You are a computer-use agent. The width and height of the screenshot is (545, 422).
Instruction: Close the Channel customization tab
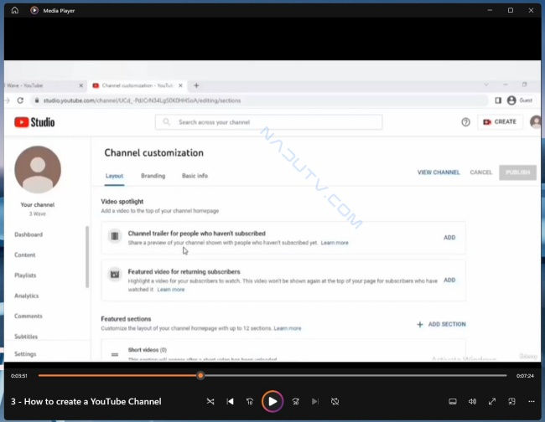click(180, 85)
